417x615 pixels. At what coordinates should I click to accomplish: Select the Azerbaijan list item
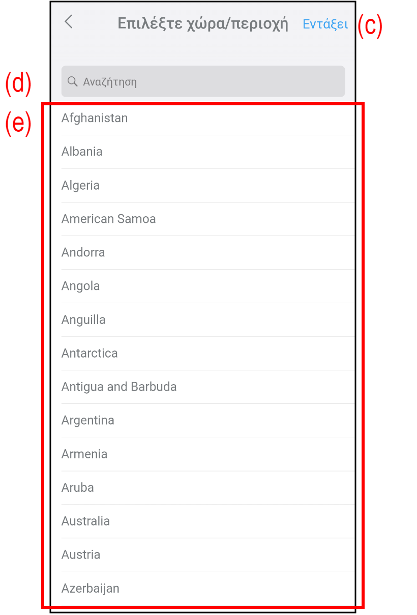tap(91, 588)
